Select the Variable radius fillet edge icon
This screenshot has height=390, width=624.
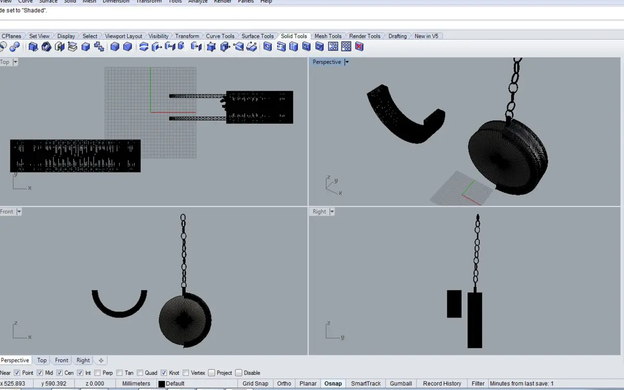[x=115, y=47]
